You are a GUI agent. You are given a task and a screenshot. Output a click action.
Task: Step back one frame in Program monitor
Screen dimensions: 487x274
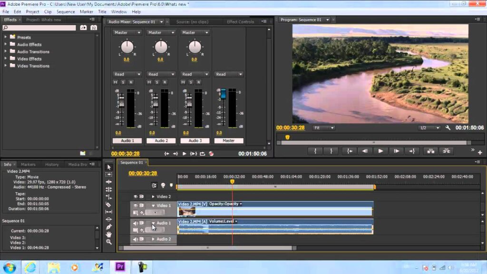point(365,151)
